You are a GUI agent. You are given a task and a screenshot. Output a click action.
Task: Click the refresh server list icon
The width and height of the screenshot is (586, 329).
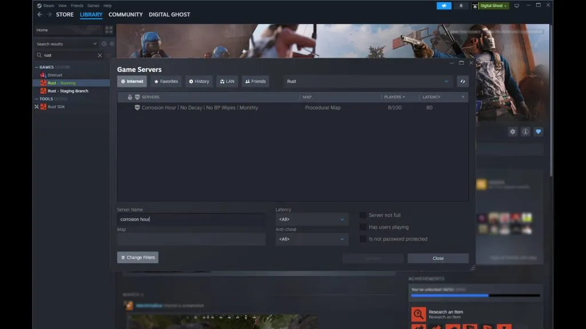pos(462,81)
